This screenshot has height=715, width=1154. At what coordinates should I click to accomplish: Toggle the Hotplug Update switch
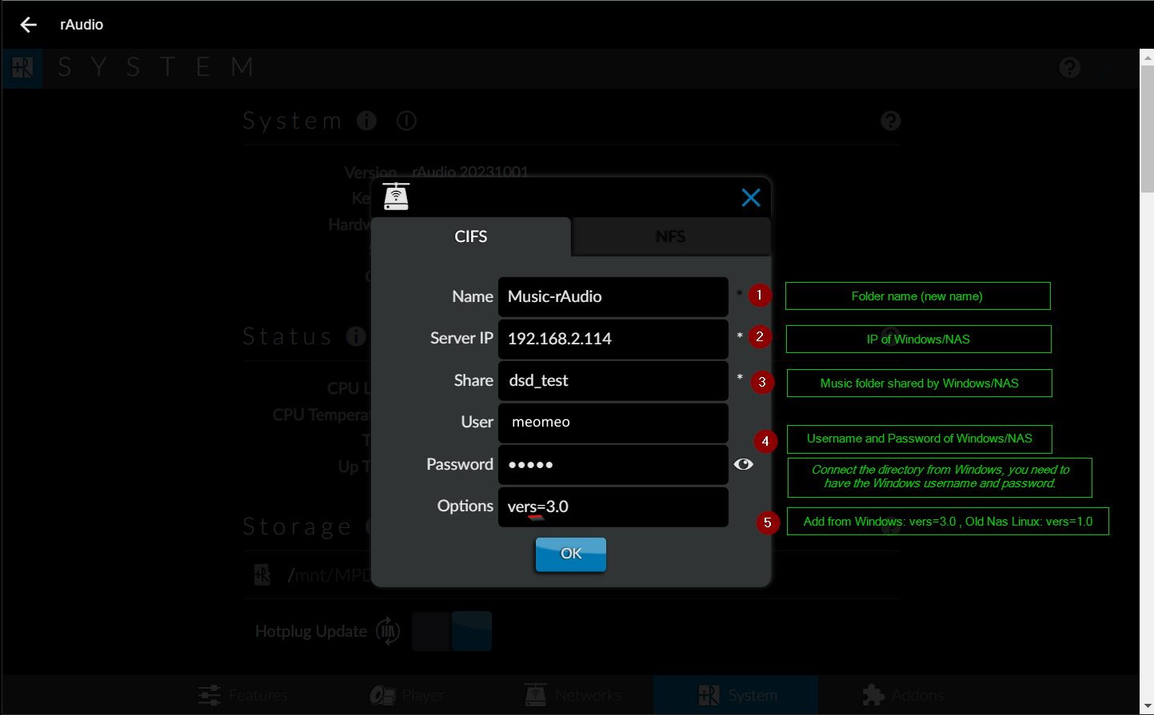(x=452, y=631)
